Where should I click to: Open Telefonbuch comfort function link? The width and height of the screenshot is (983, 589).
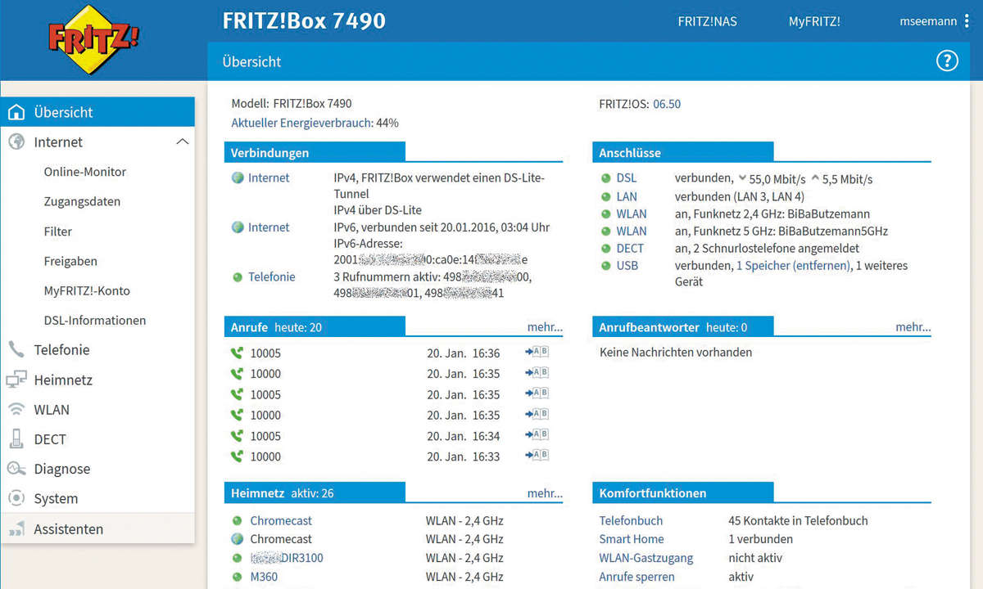point(631,520)
